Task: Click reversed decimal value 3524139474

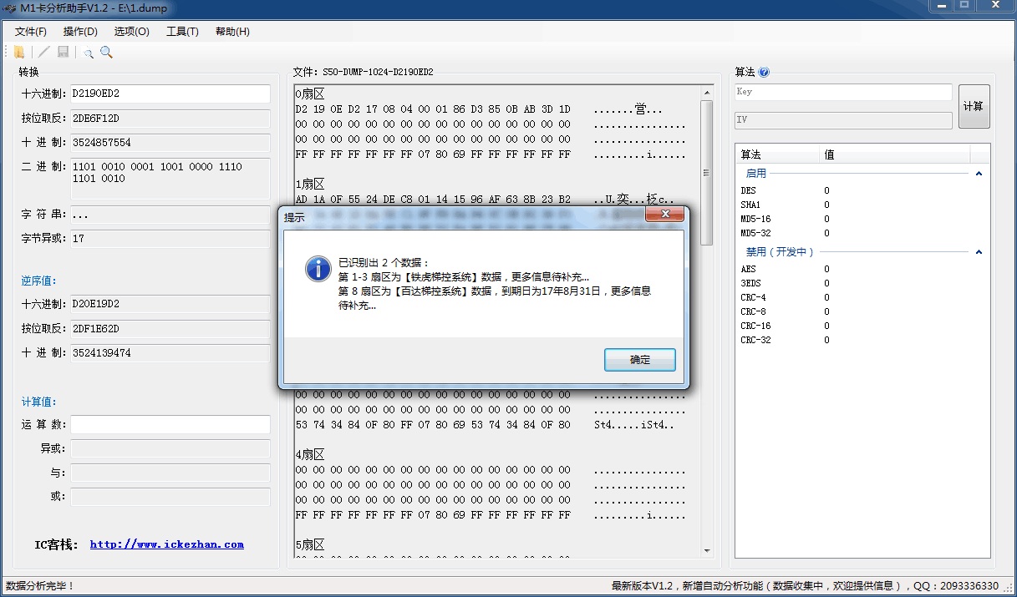Action: tap(170, 353)
